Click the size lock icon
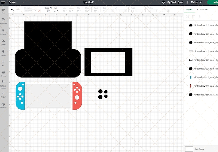Image resolution: width=218 pixels, height=152 pixels. (116, 8)
